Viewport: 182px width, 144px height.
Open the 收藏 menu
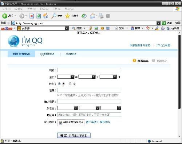[x=44, y=9]
